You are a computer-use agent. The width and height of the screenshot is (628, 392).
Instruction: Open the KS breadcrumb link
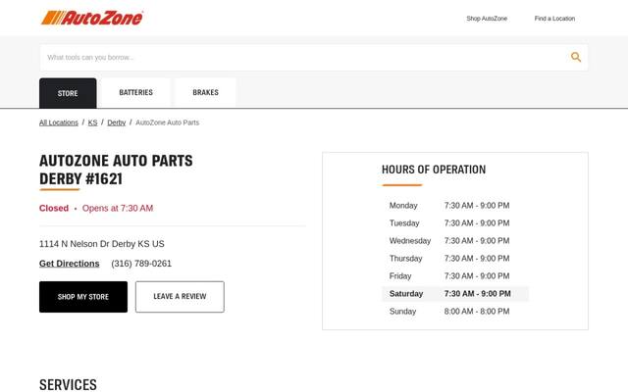click(x=92, y=122)
